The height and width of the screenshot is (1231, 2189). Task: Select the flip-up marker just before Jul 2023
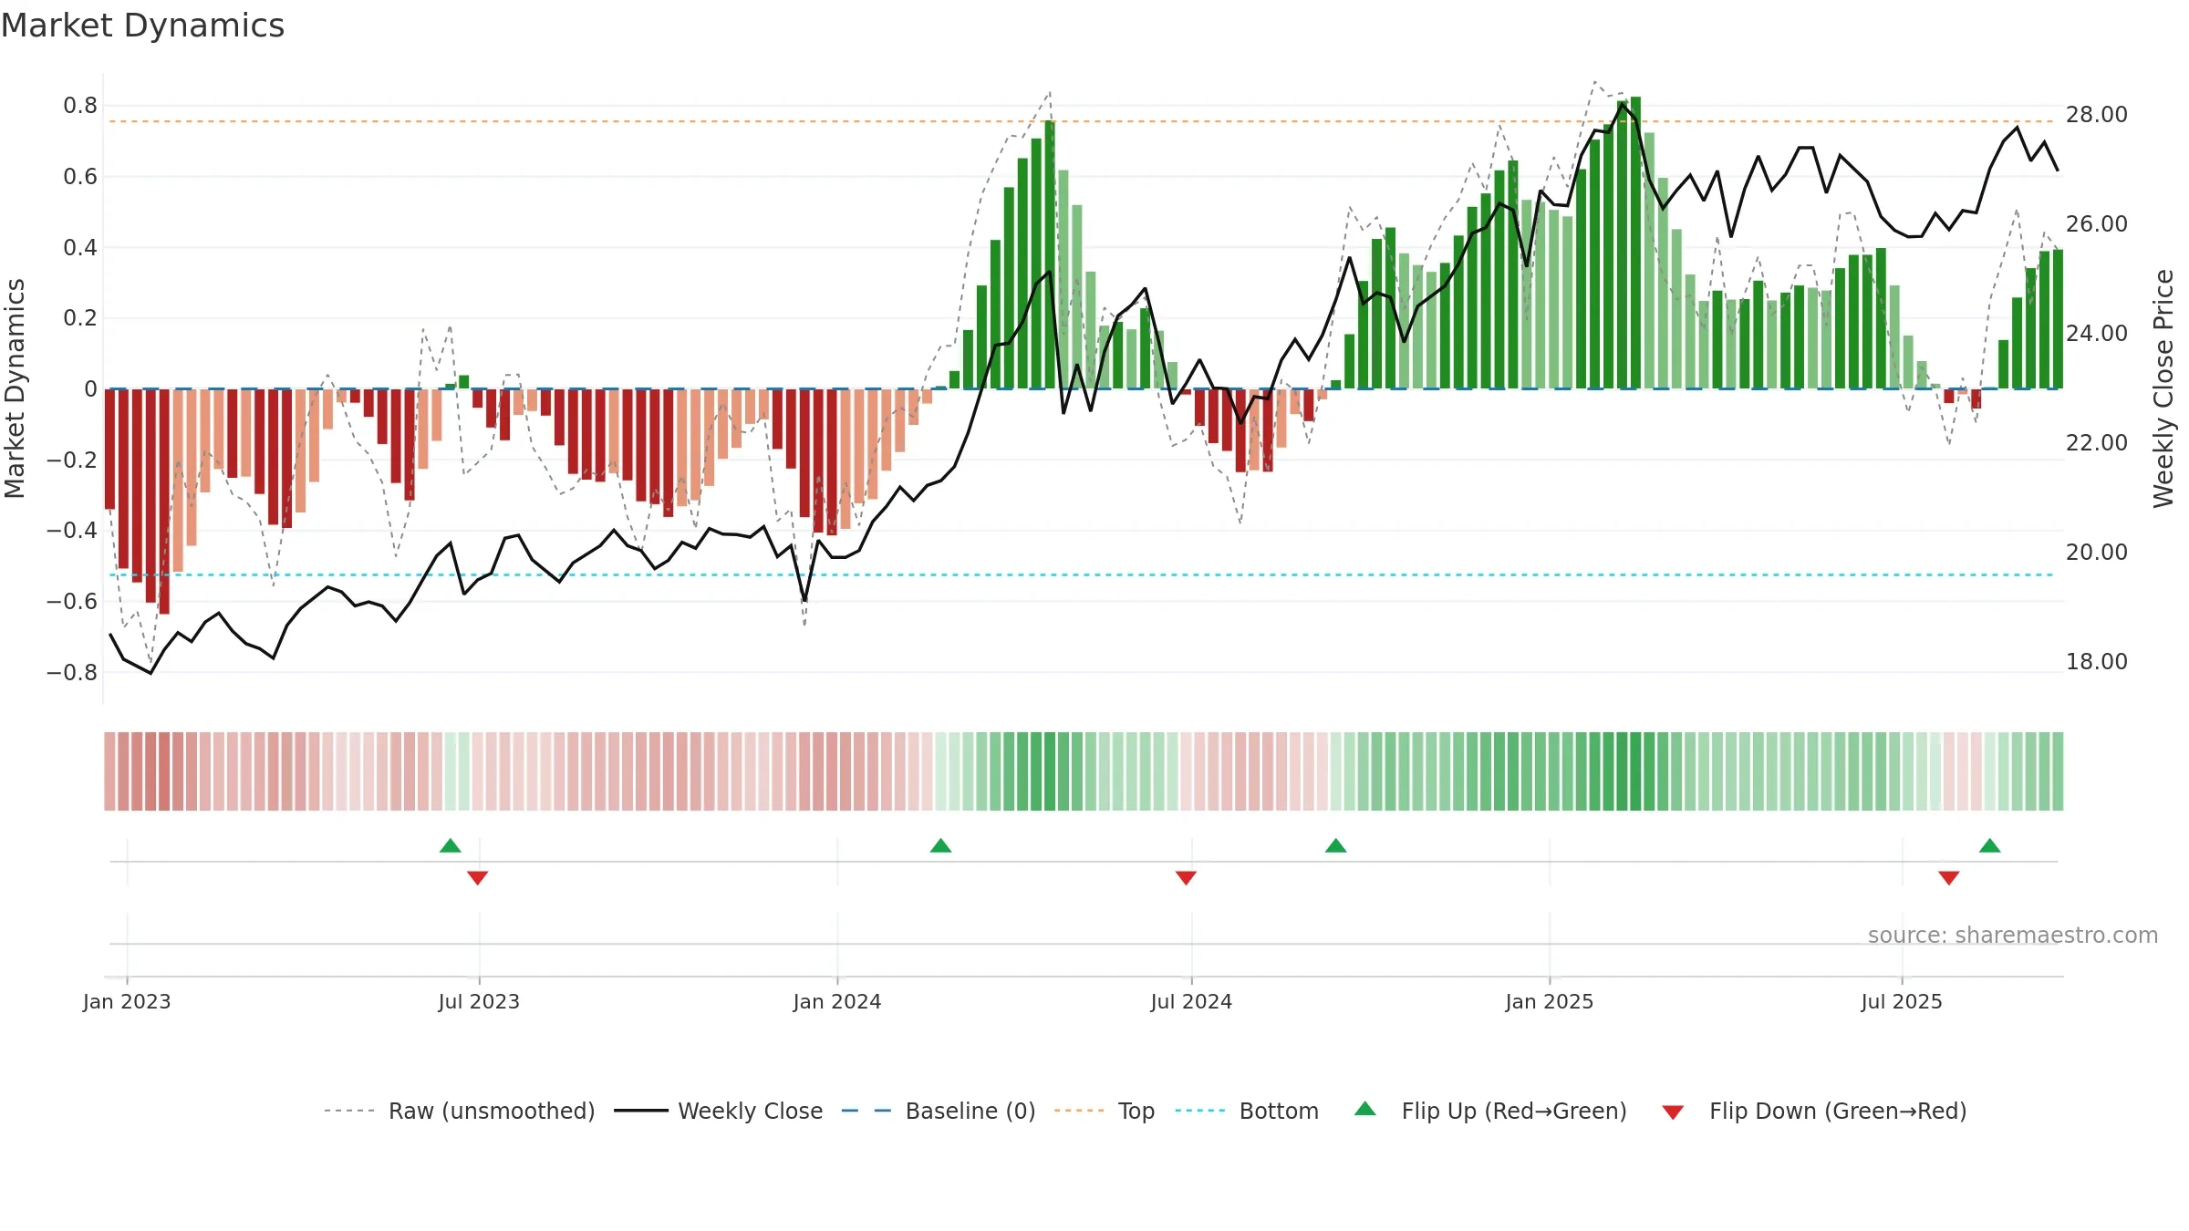click(x=451, y=845)
